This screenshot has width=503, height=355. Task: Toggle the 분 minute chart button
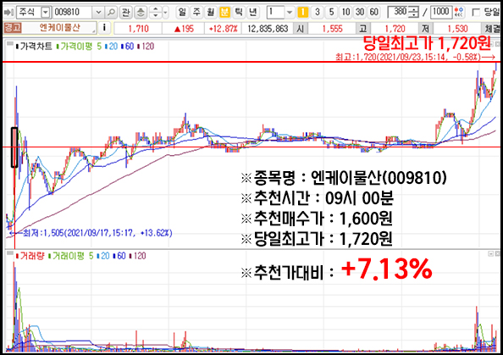coord(224,12)
